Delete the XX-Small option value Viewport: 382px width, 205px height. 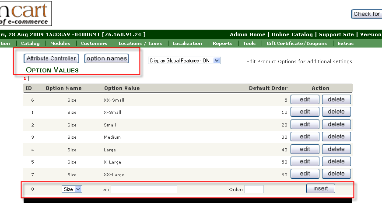336,99
